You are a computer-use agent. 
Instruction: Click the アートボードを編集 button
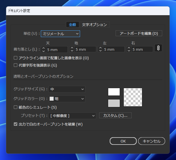coord(139,33)
